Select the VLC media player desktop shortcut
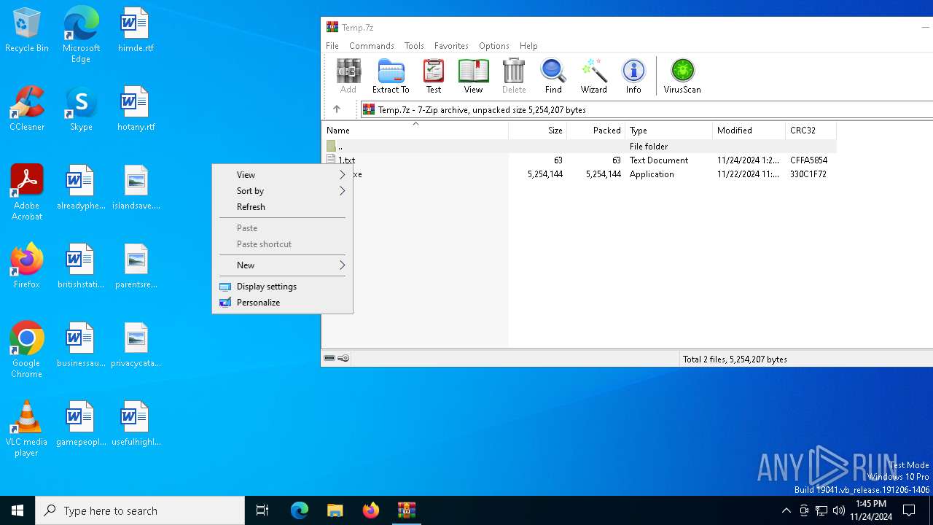 [27, 428]
